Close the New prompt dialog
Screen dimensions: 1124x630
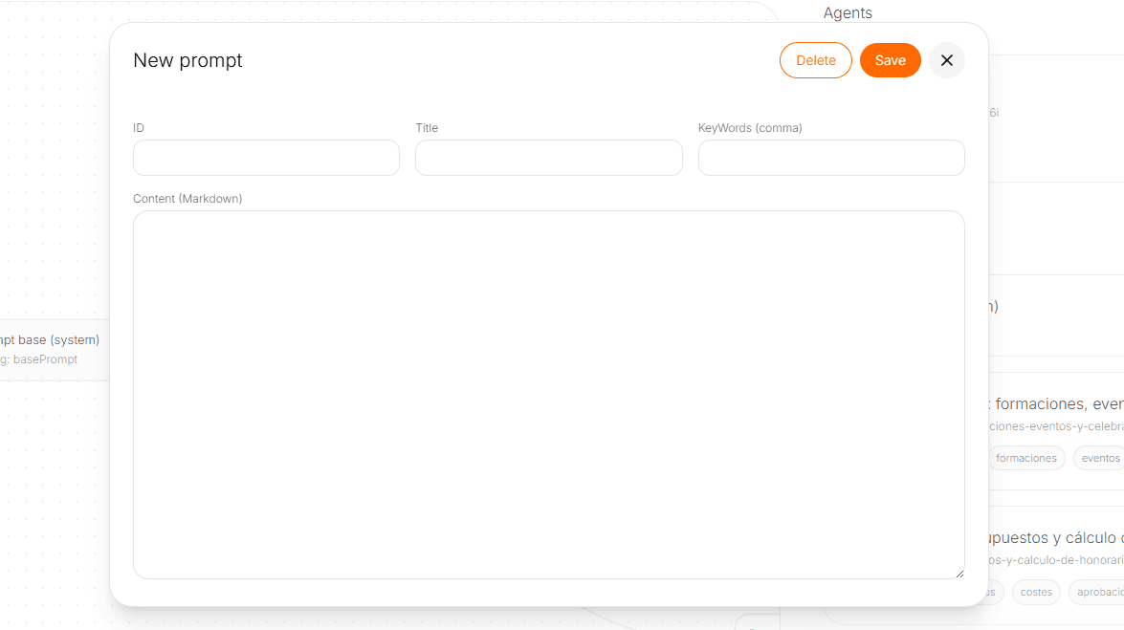click(946, 59)
